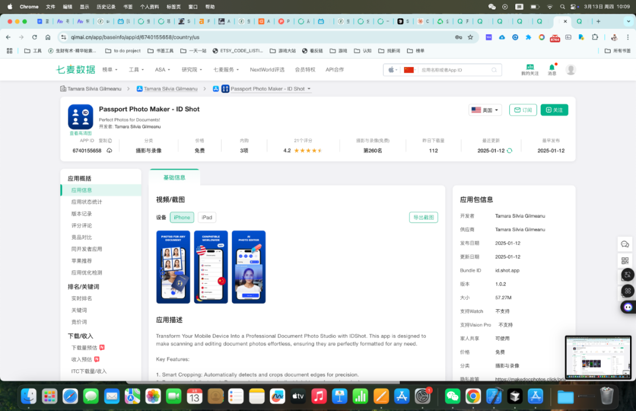Click the 查看高清图 link under app icon
The width and height of the screenshot is (636, 411).
(80, 134)
